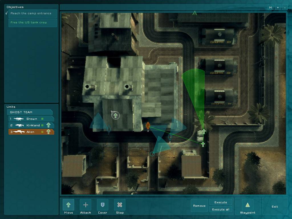Activate the Cover shield command
Viewport: 292px width, 219px height.
click(x=103, y=205)
